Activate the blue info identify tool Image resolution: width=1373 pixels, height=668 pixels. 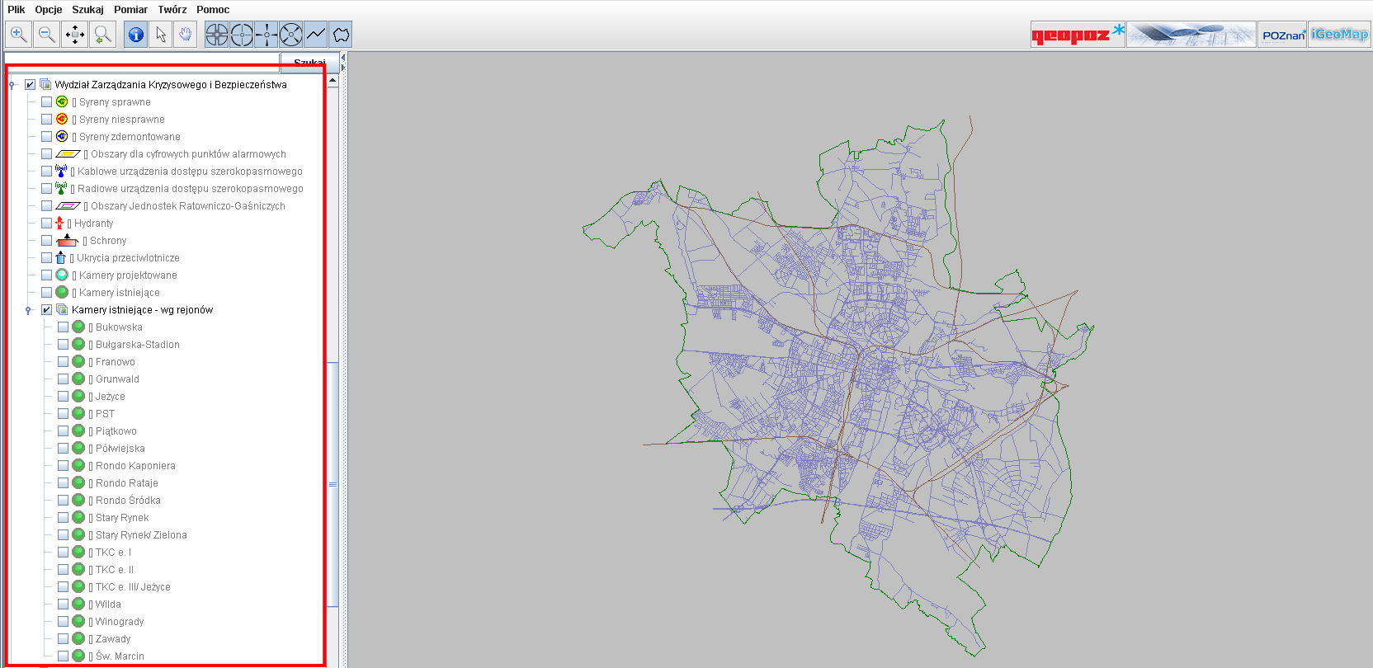(x=136, y=35)
